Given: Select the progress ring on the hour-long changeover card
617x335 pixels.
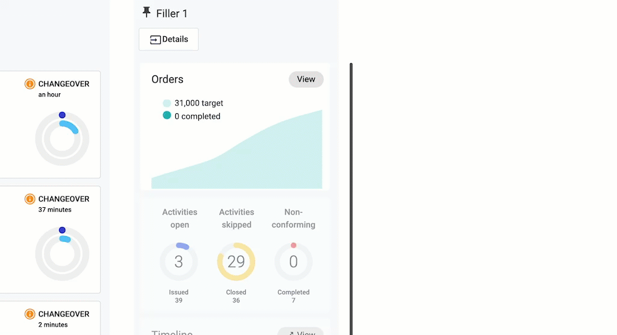Looking at the screenshot, I should [x=62, y=139].
